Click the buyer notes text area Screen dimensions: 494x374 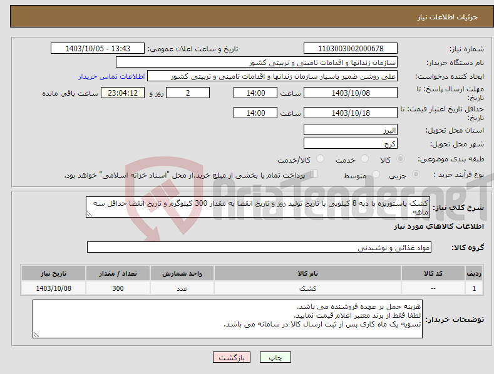(x=227, y=319)
